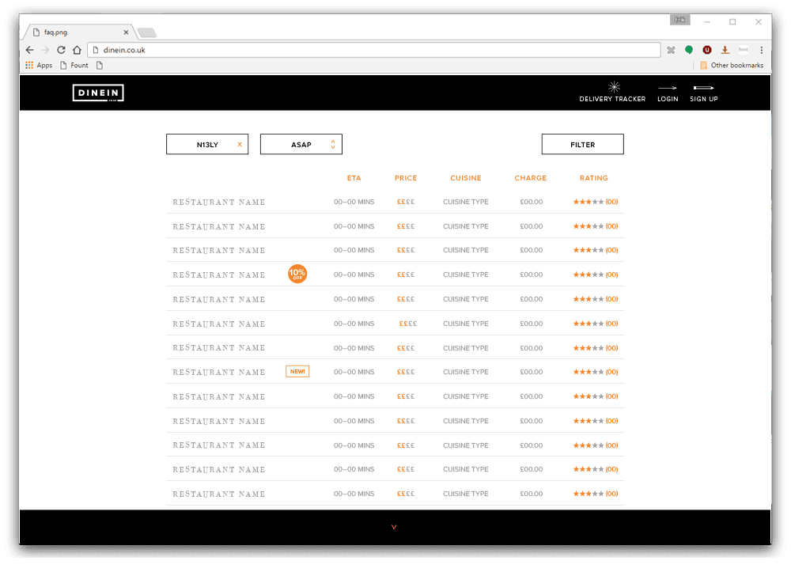Sort restaurants by Rating column header
This screenshot has height=572, width=791.
593,178
